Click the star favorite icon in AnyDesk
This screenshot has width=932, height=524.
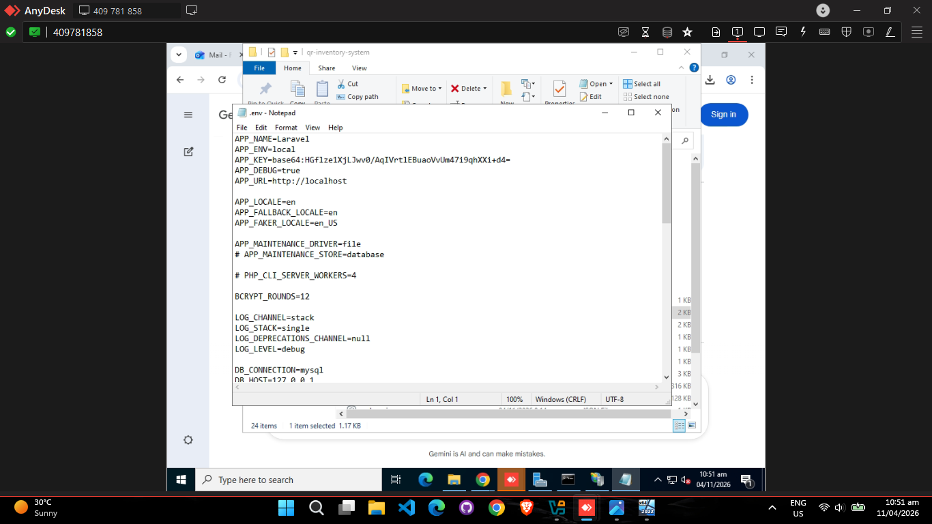click(687, 32)
